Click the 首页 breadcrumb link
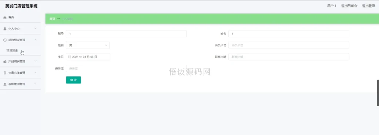 (x=52, y=19)
